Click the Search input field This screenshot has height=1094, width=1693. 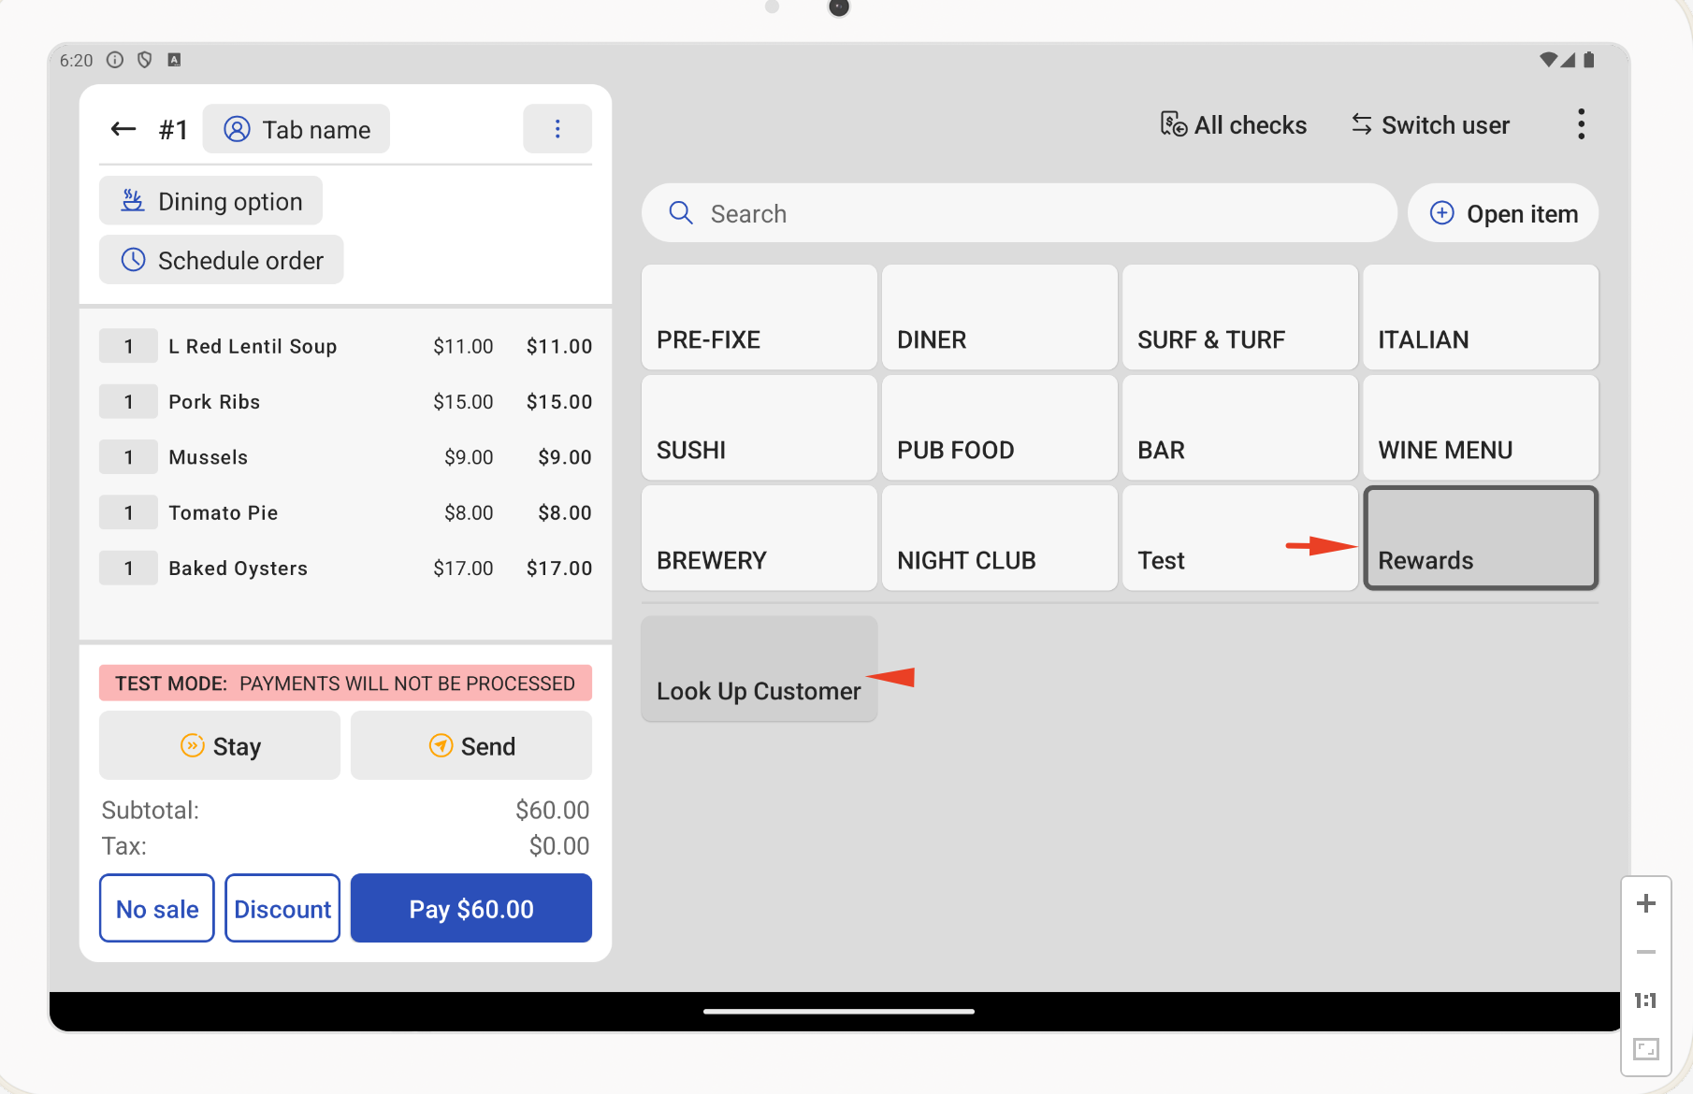click(1020, 213)
